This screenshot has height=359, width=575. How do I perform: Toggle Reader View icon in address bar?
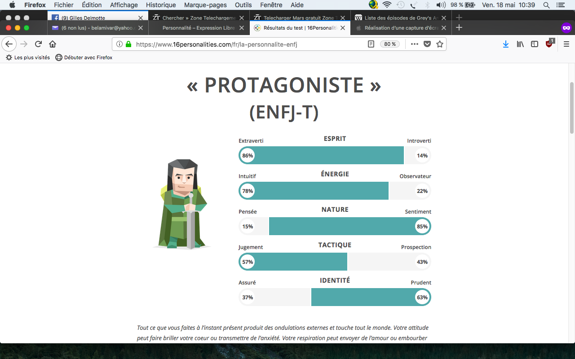371,44
